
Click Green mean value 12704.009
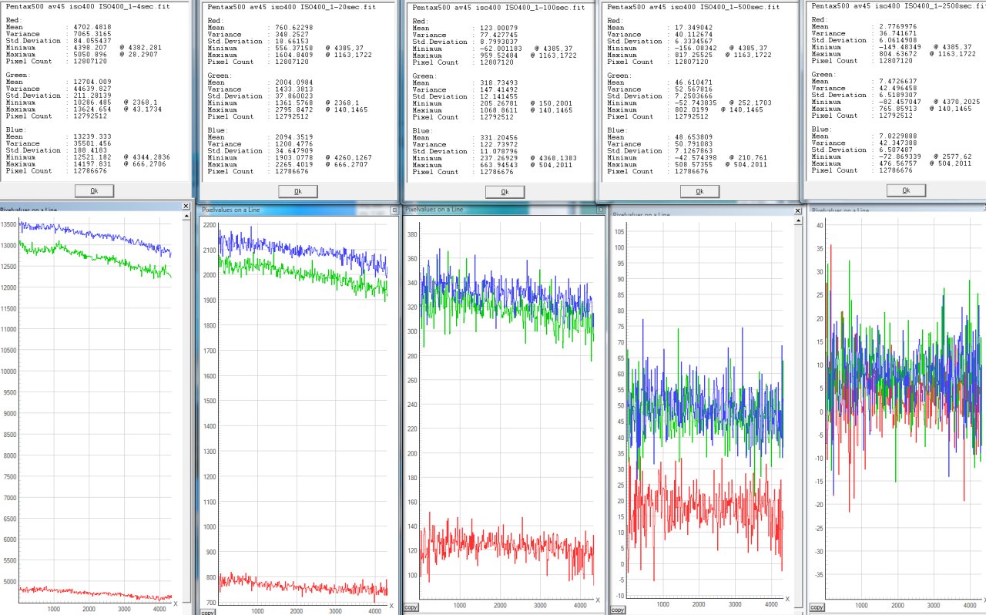[x=94, y=82]
